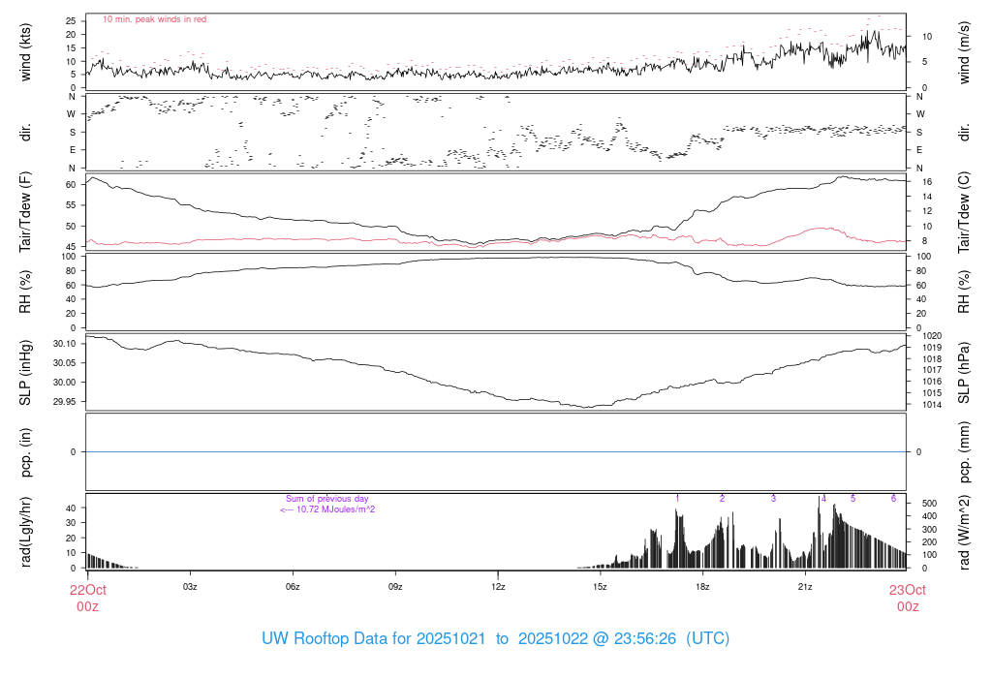This screenshot has width=992, height=678.
Task: Click the '10 min. peak winds in red' legend
Action: point(154,19)
